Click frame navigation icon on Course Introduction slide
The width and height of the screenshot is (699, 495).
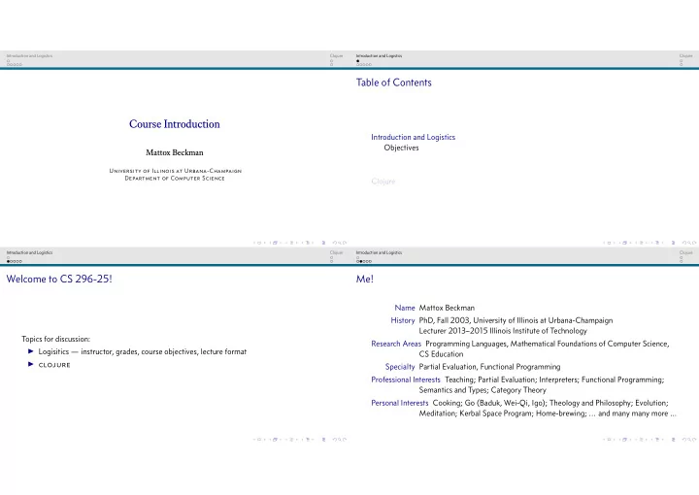click(275, 243)
